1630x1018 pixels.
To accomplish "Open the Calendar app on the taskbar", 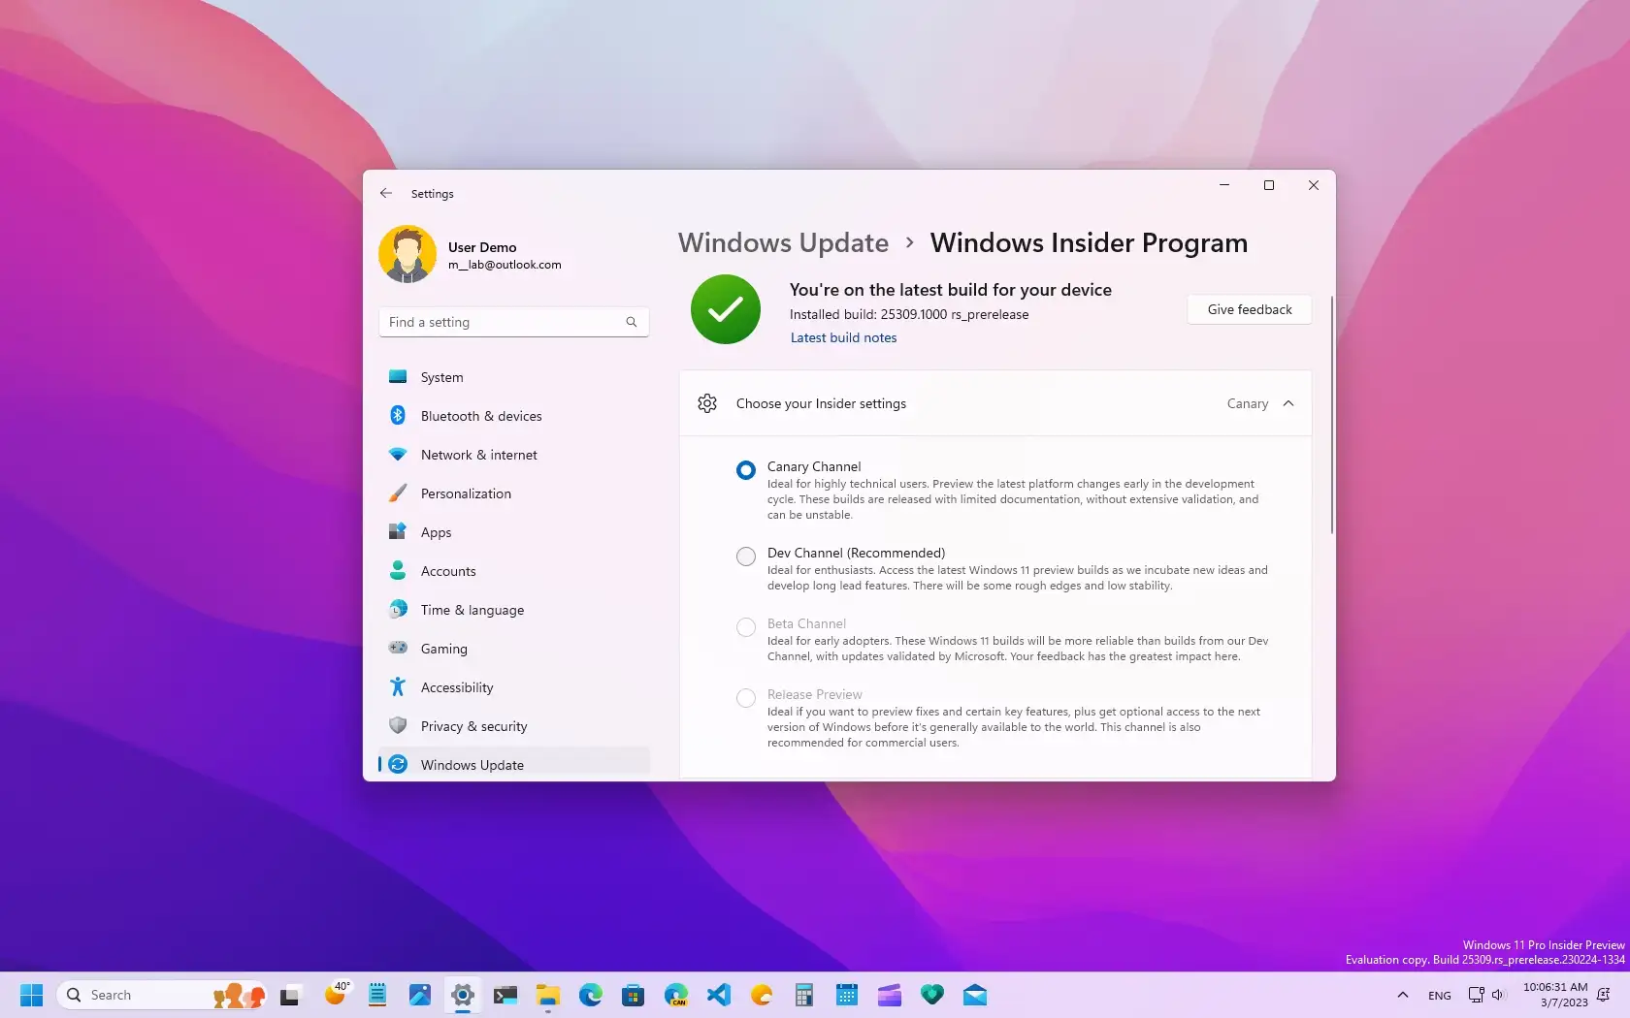I will click(847, 995).
